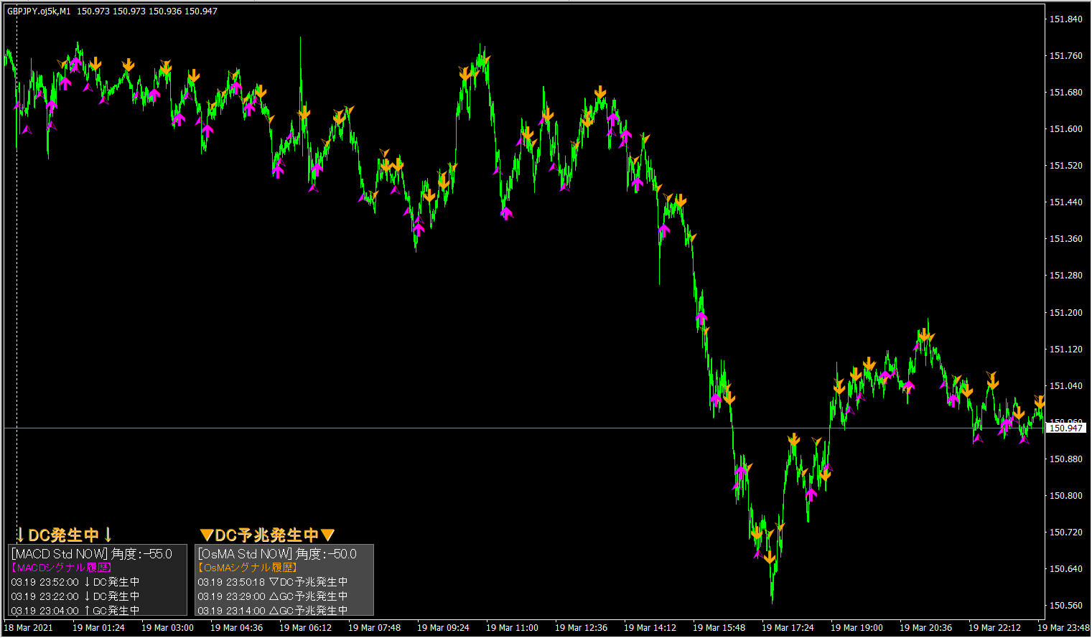Select the current price label 150.947
The height and width of the screenshot is (638, 1092).
coord(1066,428)
